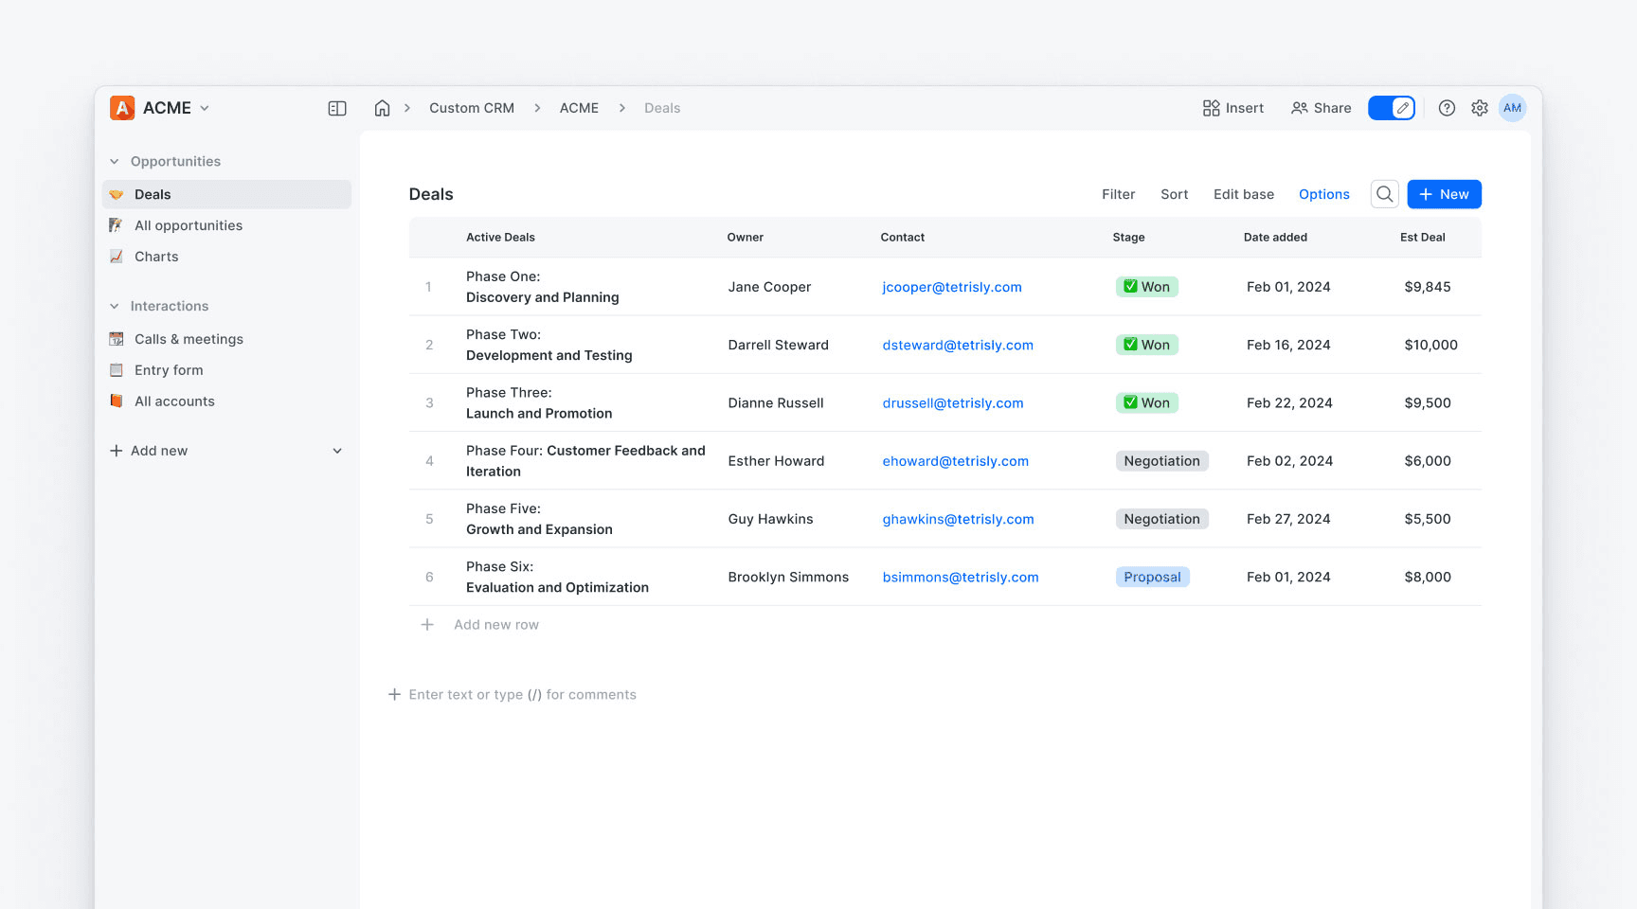Click the Share button

(1321, 108)
